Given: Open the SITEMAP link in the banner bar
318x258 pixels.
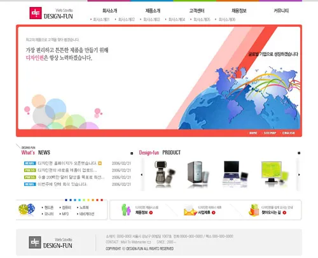Looking at the screenshot, I should (x=270, y=133).
